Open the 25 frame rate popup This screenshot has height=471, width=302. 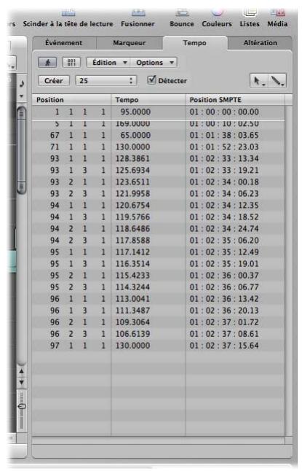106,81
